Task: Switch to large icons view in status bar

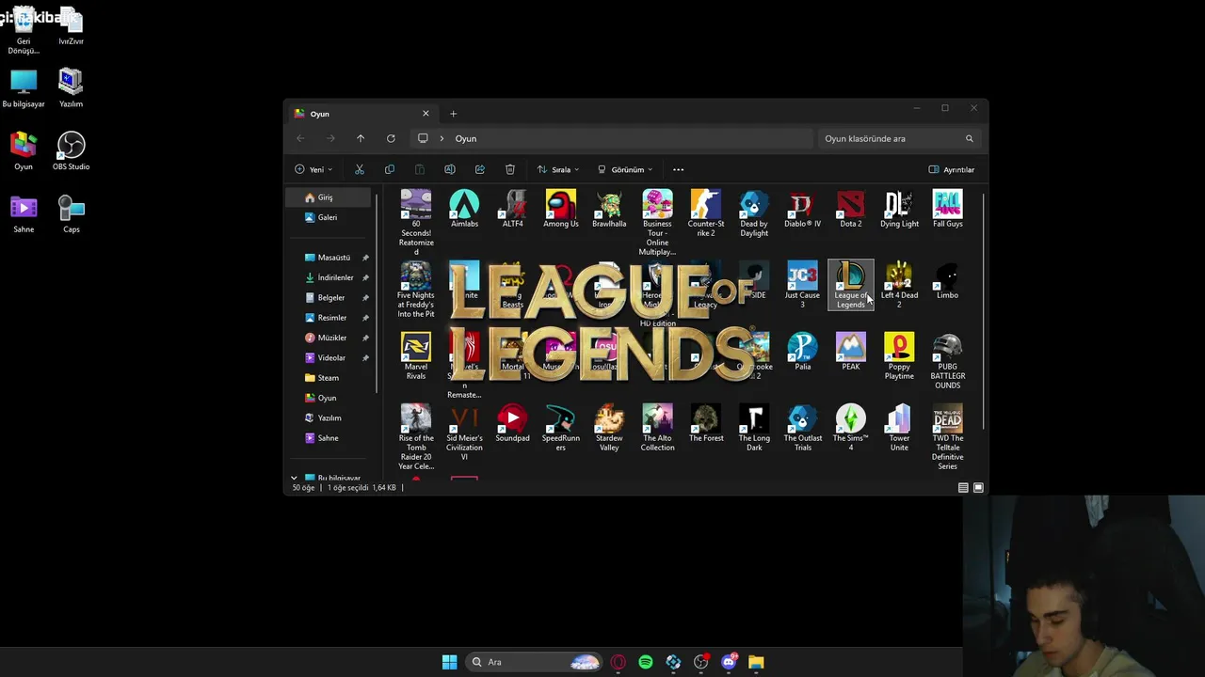Action: pos(978,488)
